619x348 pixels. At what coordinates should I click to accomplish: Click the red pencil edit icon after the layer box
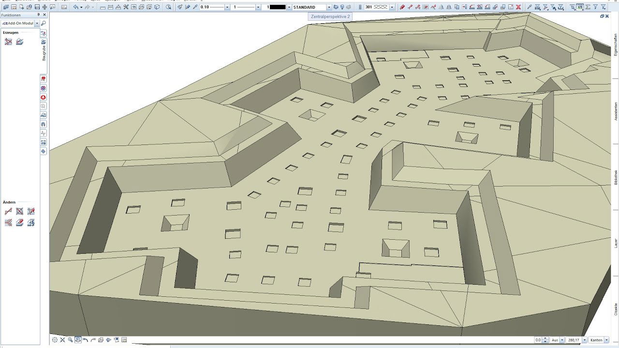point(402,7)
